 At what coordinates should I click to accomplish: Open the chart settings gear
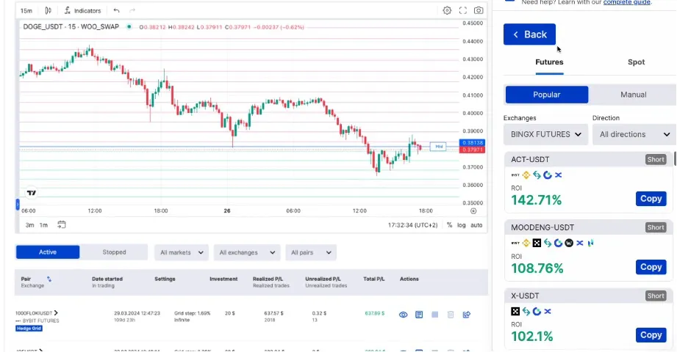click(x=447, y=11)
